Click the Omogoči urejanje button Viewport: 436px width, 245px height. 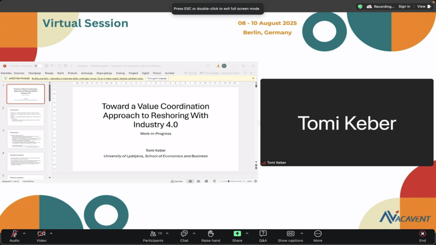(x=157, y=78)
